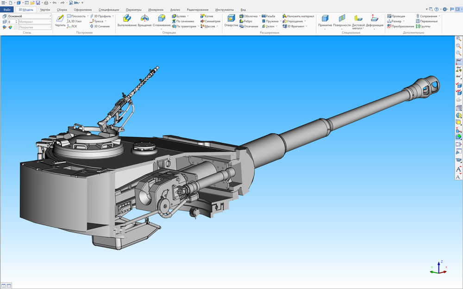Open the Измерение ribbon tab
463x289 pixels.
[x=156, y=10]
